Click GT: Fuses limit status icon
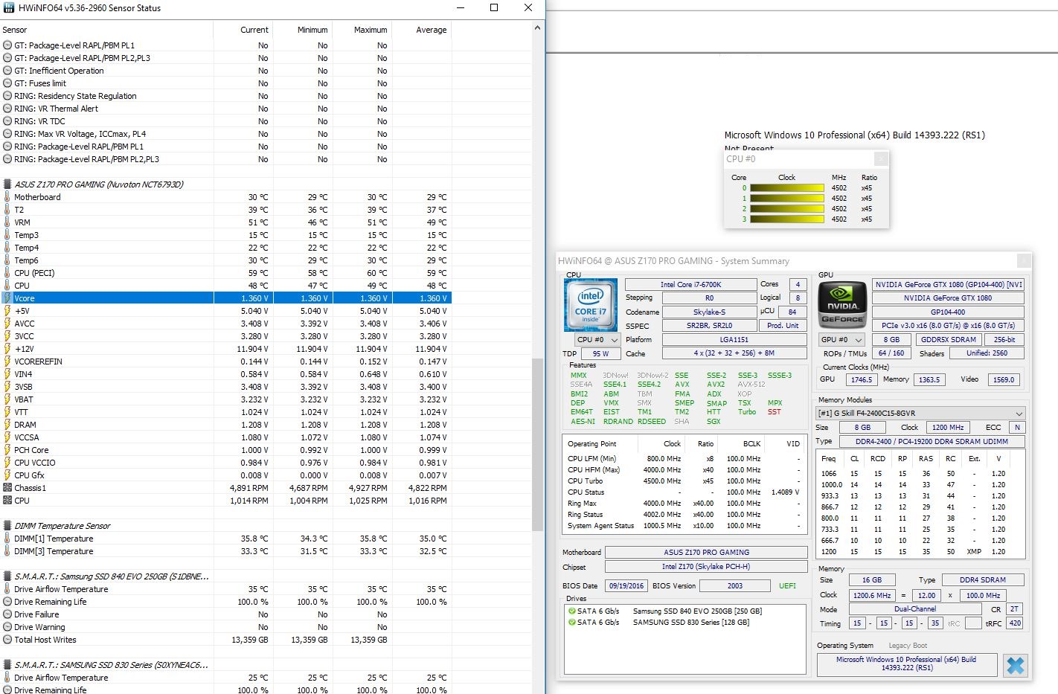Screen dimensions: 1058x694 tap(7, 83)
